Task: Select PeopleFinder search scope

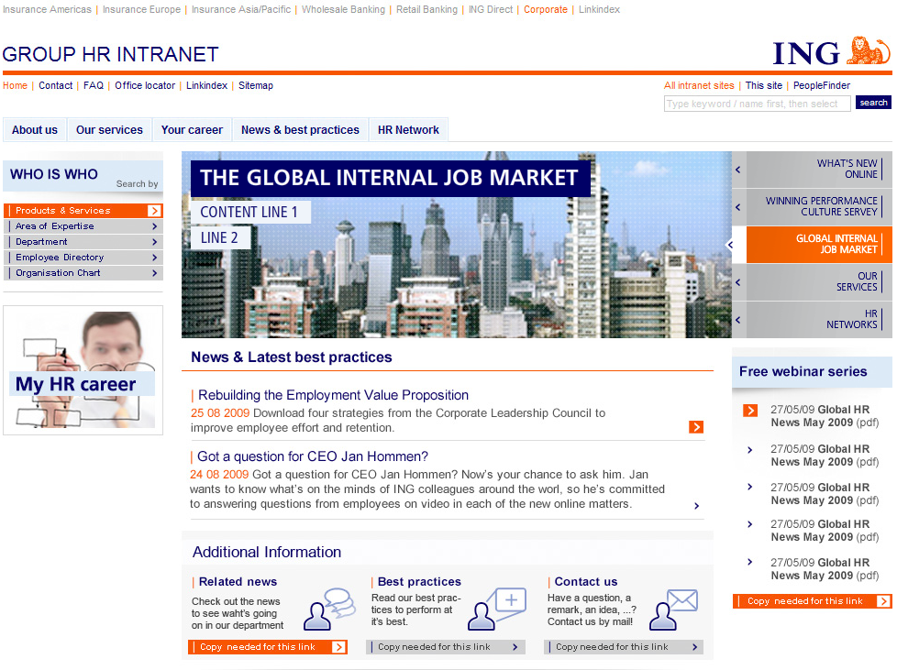Action: tap(822, 85)
